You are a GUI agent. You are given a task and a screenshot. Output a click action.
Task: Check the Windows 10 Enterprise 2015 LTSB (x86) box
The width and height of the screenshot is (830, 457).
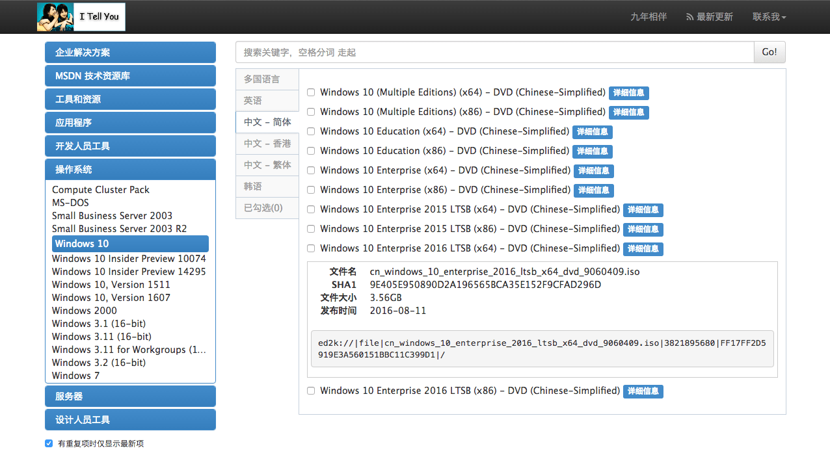[x=311, y=229]
